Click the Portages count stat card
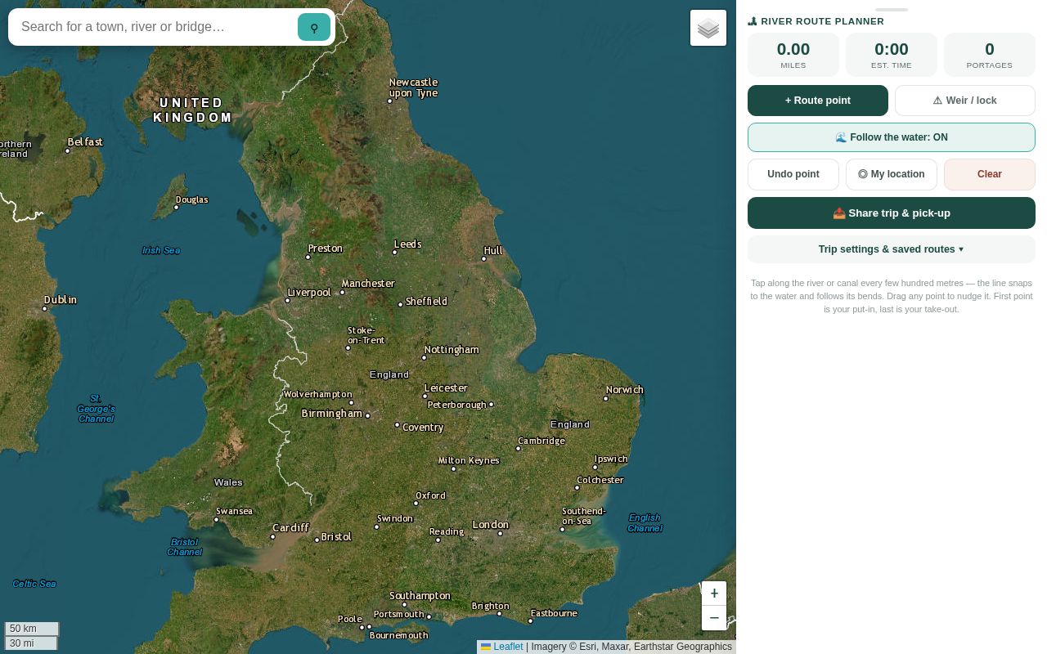The width and height of the screenshot is (1047, 654). click(x=990, y=55)
